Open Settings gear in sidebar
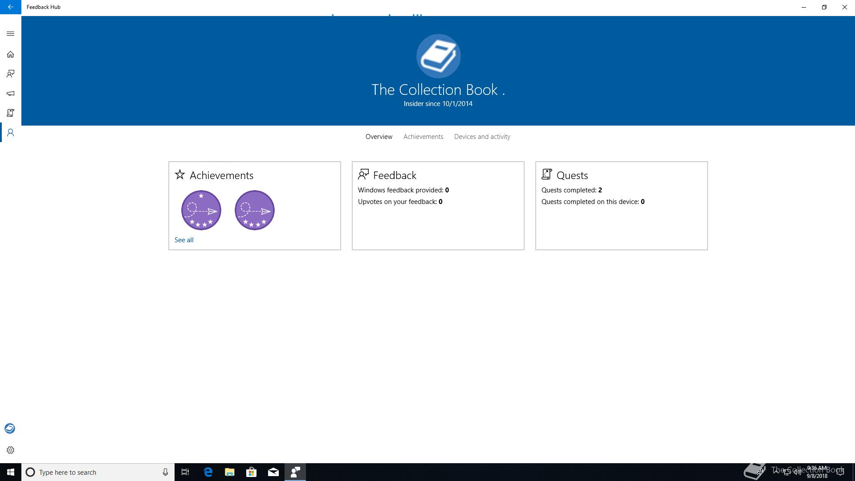The height and width of the screenshot is (481, 855). coord(10,450)
